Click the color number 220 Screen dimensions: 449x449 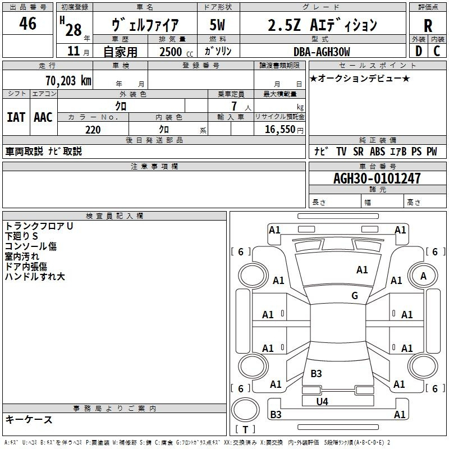click(93, 130)
